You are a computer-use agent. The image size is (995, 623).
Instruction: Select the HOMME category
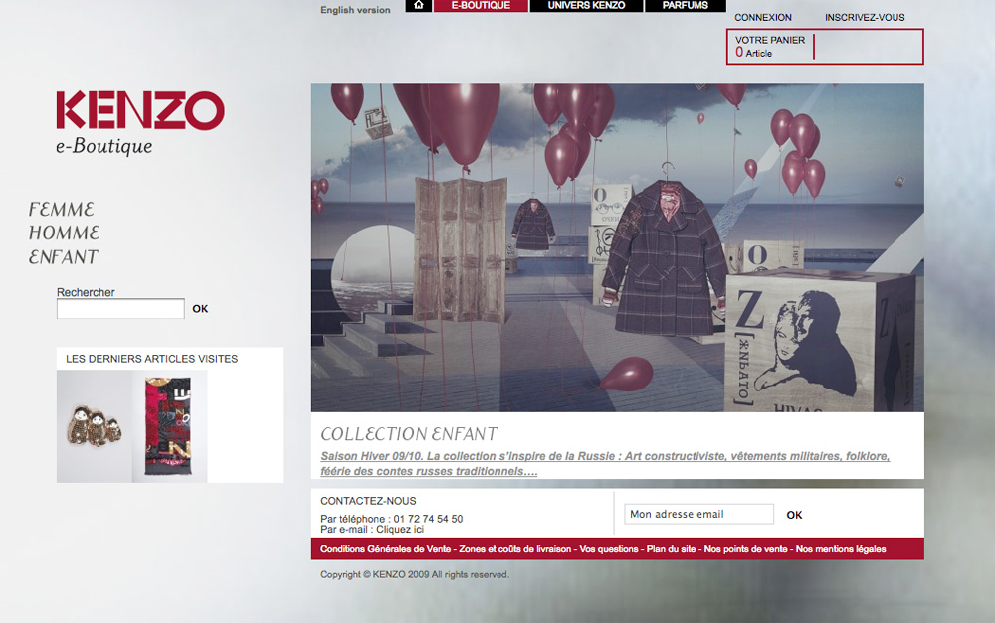tap(64, 234)
